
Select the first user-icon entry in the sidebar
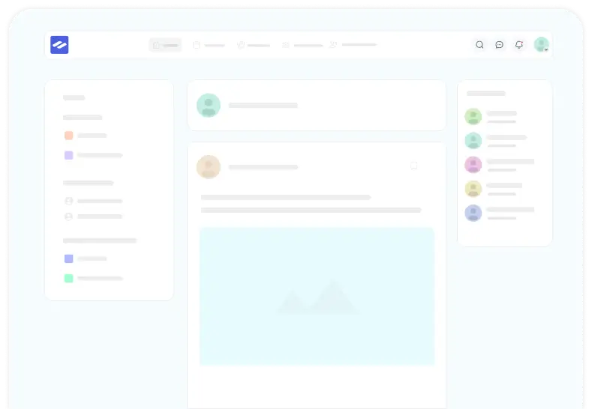69,201
